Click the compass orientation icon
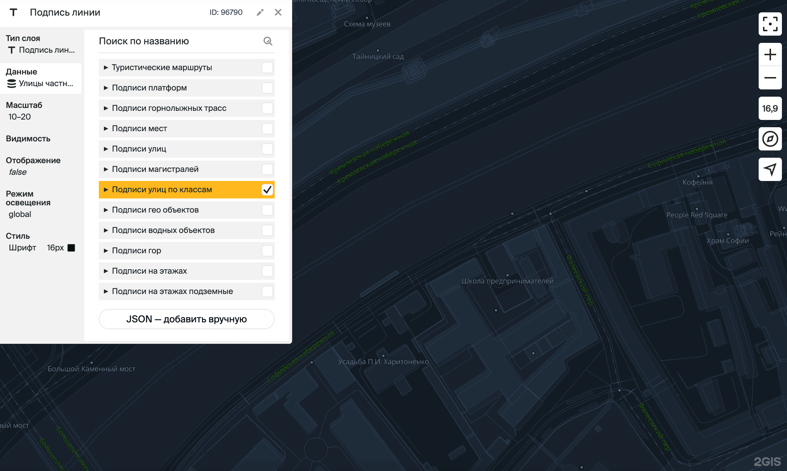The width and height of the screenshot is (787, 471). [x=770, y=139]
